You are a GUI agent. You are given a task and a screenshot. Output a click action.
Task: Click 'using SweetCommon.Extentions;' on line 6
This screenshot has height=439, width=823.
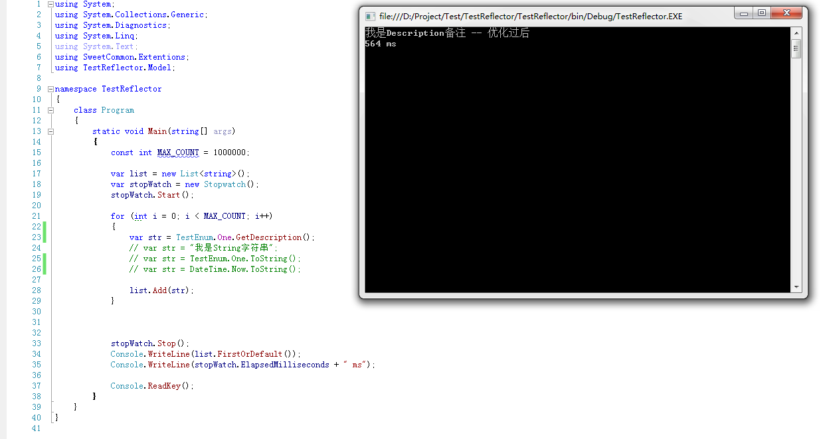click(122, 57)
